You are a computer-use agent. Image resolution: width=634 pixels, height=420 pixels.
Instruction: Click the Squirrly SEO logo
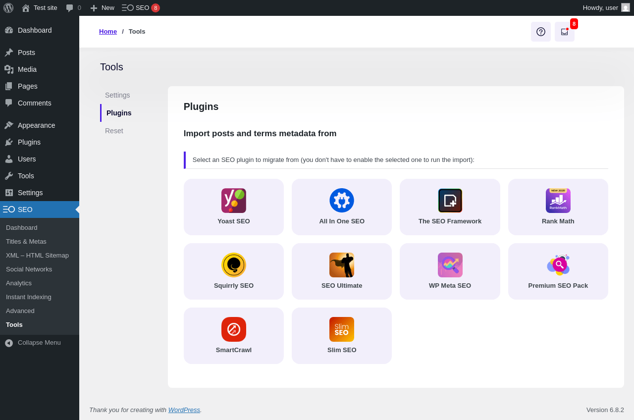pyautogui.click(x=234, y=265)
